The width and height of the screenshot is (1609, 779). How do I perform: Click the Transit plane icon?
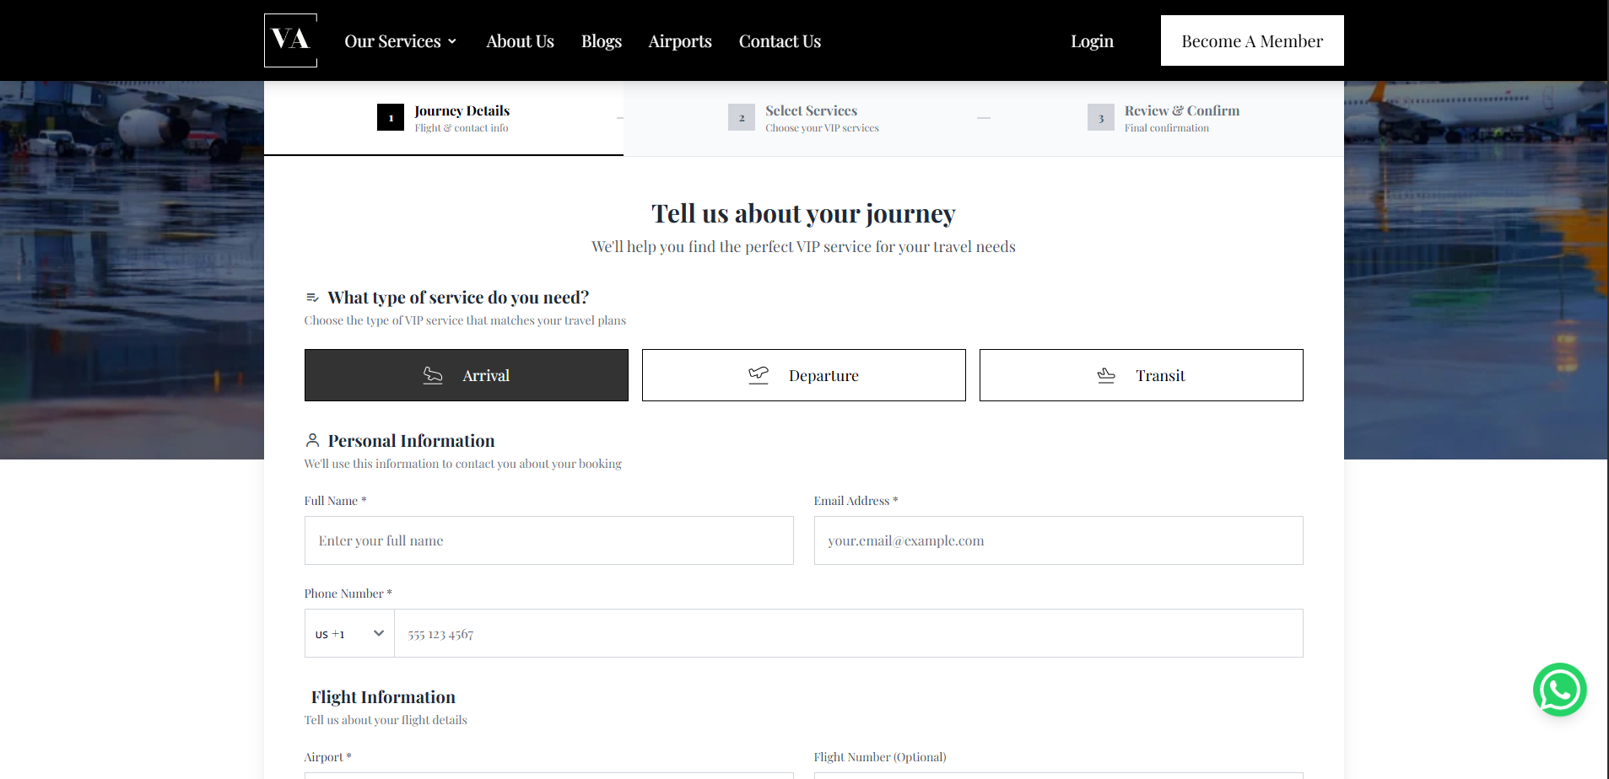1106,375
